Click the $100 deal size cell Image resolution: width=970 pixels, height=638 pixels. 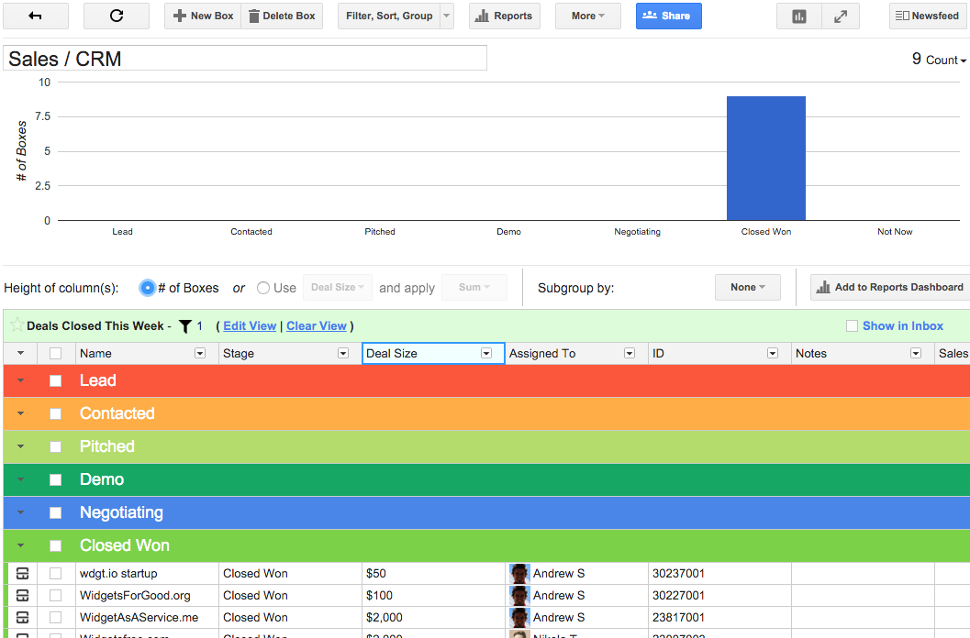pos(433,595)
